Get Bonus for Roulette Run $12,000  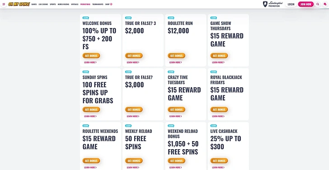176,56
